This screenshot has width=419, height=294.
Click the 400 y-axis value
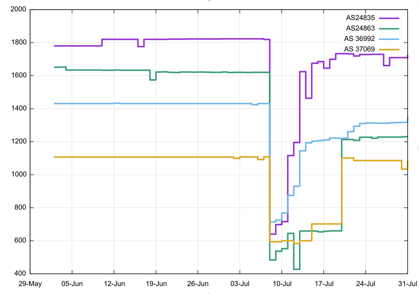coord(20,273)
